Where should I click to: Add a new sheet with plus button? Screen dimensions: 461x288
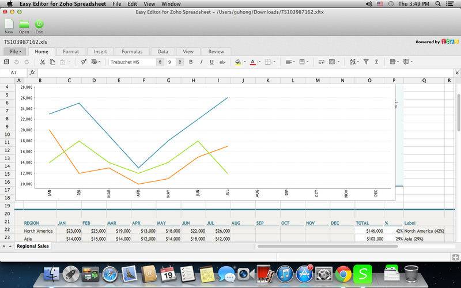click(4, 246)
